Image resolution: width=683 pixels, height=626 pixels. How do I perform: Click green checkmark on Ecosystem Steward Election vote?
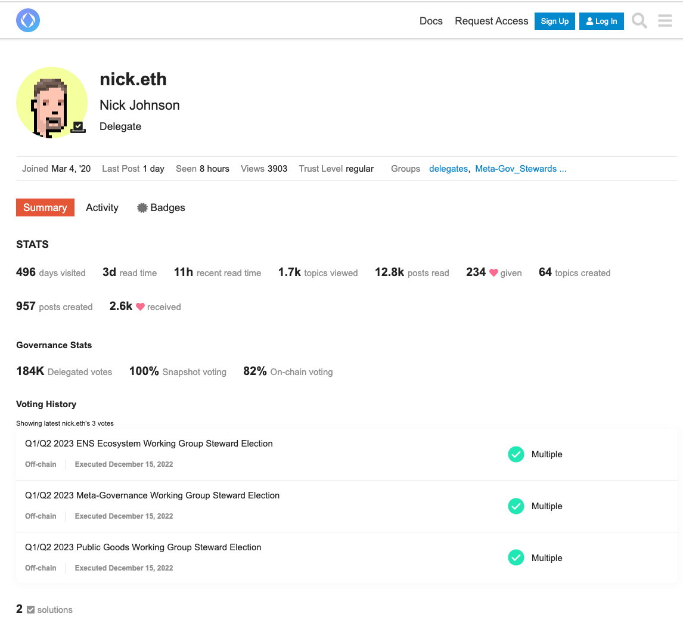pyautogui.click(x=516, y=454)
